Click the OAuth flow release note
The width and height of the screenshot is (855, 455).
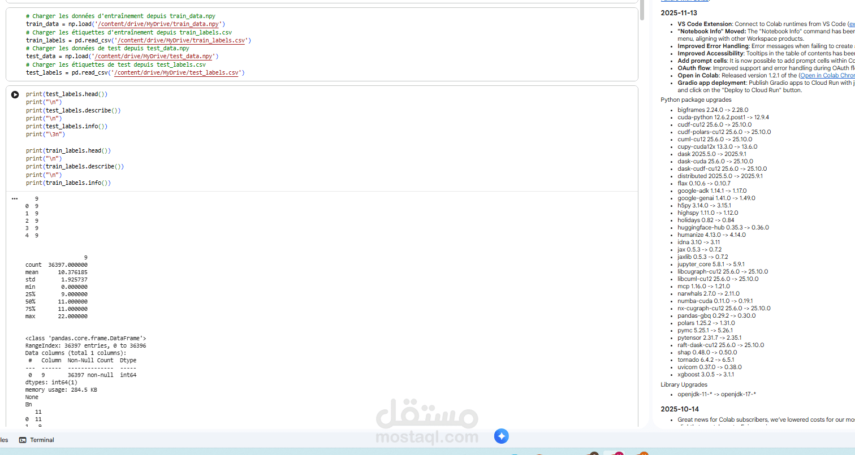pyautogui.click(x=766, y=68)
